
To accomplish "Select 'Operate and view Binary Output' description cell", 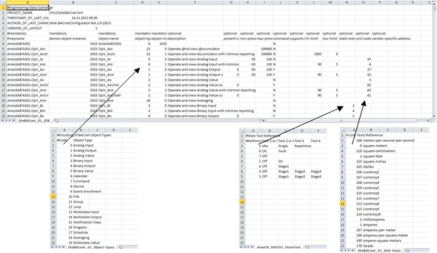I will [195, 116].
